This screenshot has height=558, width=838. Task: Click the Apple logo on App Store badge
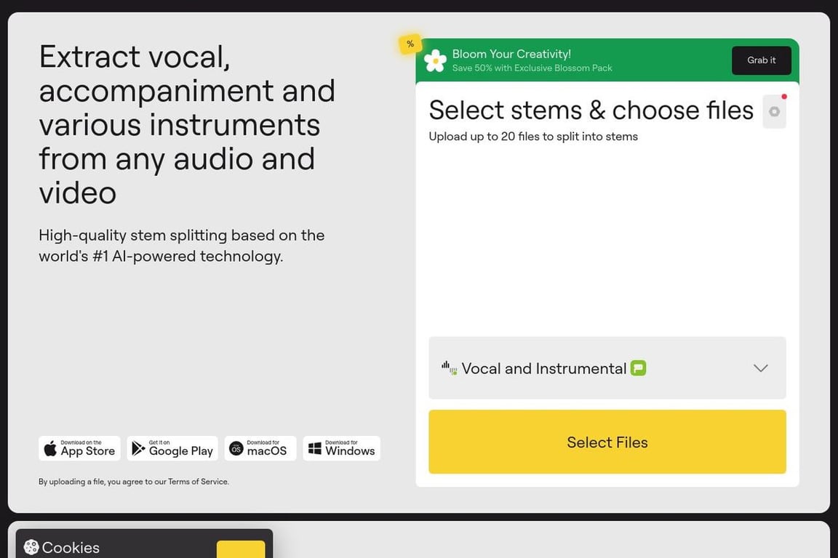pos(50,448)
